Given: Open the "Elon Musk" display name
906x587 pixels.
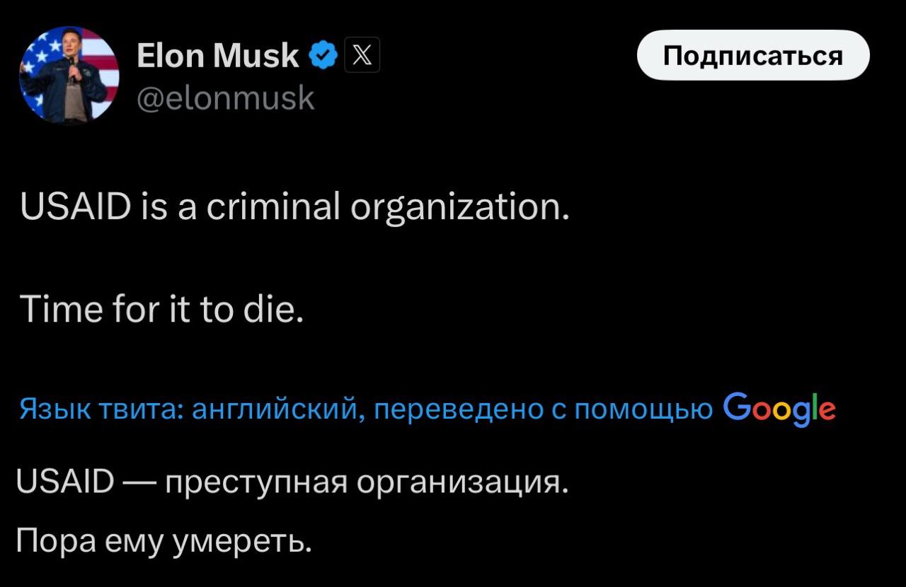Looking at the screenshot, I should click(x=218, y=56).
